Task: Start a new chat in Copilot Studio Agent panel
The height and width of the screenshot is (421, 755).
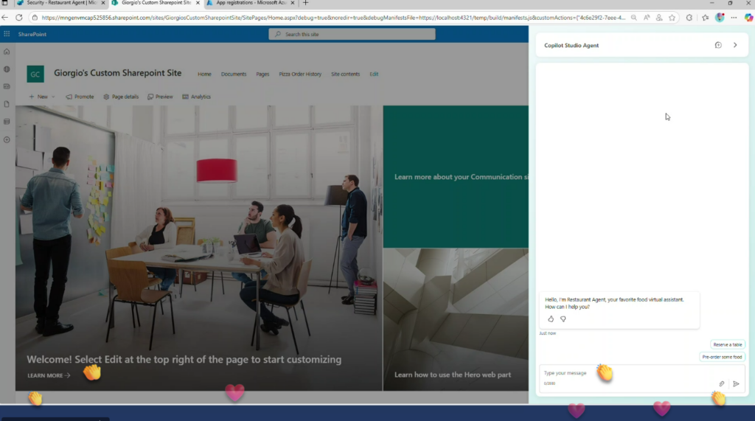Action: tap(718, 45)
